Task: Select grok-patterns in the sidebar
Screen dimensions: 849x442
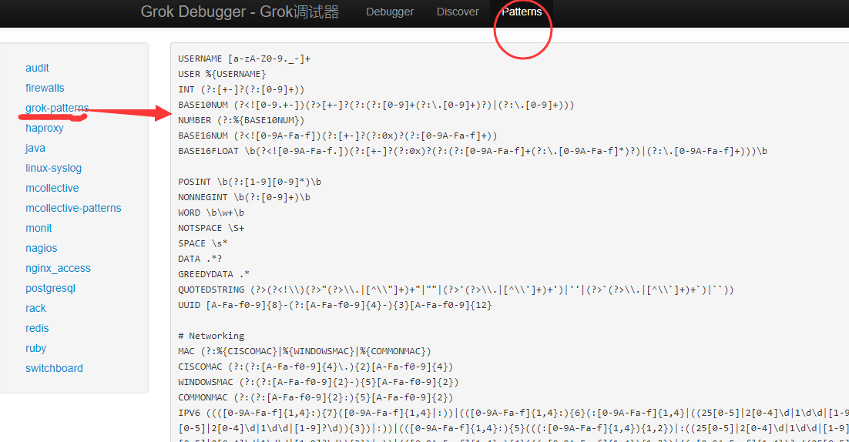Action: tap(57, 109)
